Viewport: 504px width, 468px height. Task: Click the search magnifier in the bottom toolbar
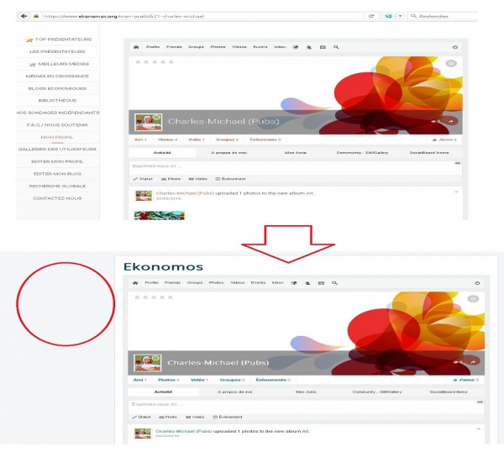(334, 283)
